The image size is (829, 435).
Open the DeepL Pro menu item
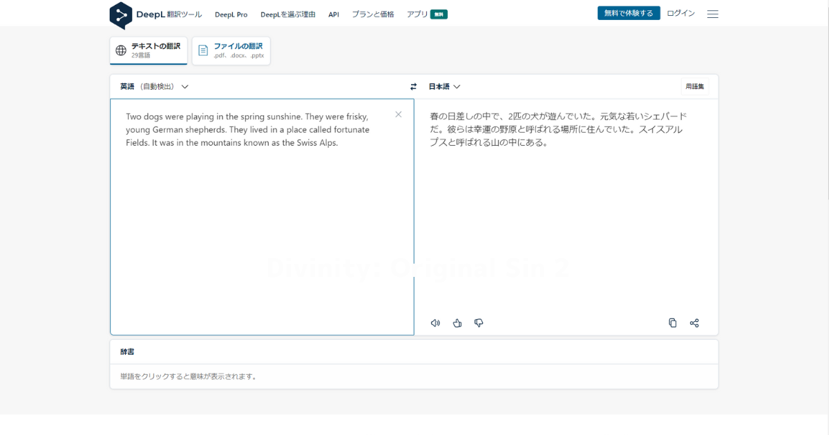point(231,14)
